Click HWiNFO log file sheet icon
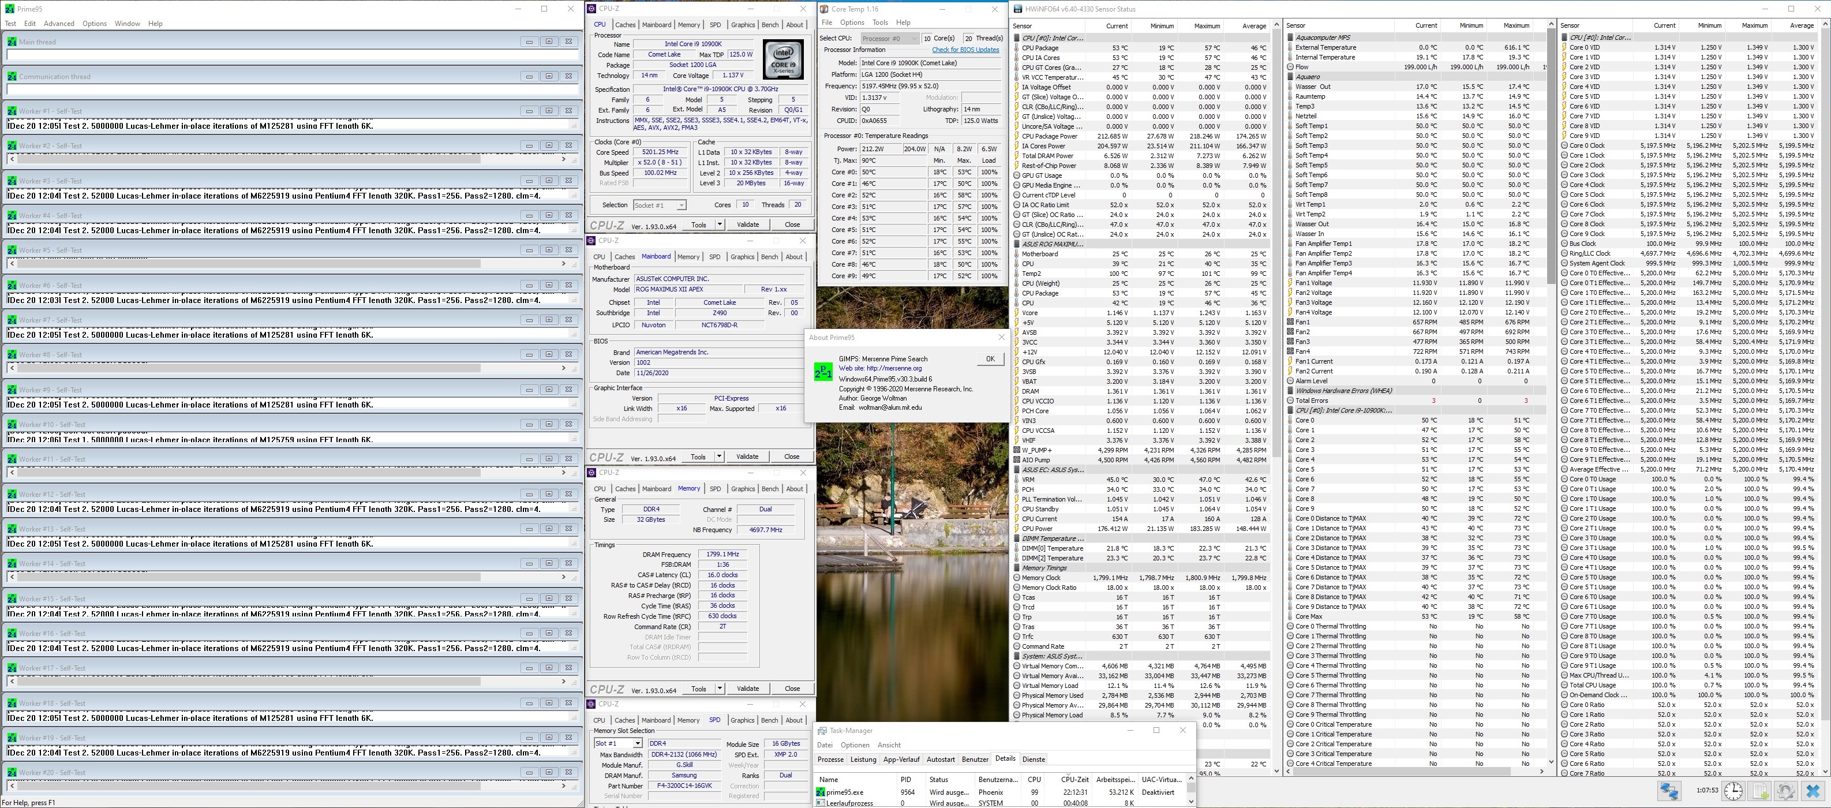The width and height of the screenshot is (1831, 808). pyautogui.click(x=1761, y=791)
